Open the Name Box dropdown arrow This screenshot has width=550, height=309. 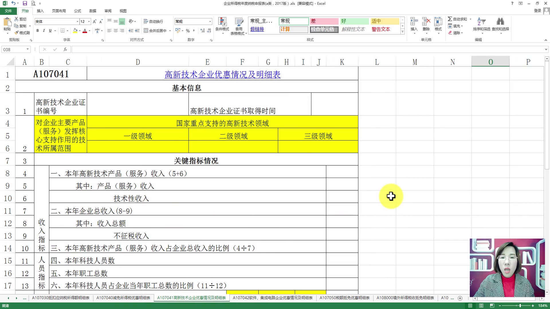click(27, 49)
